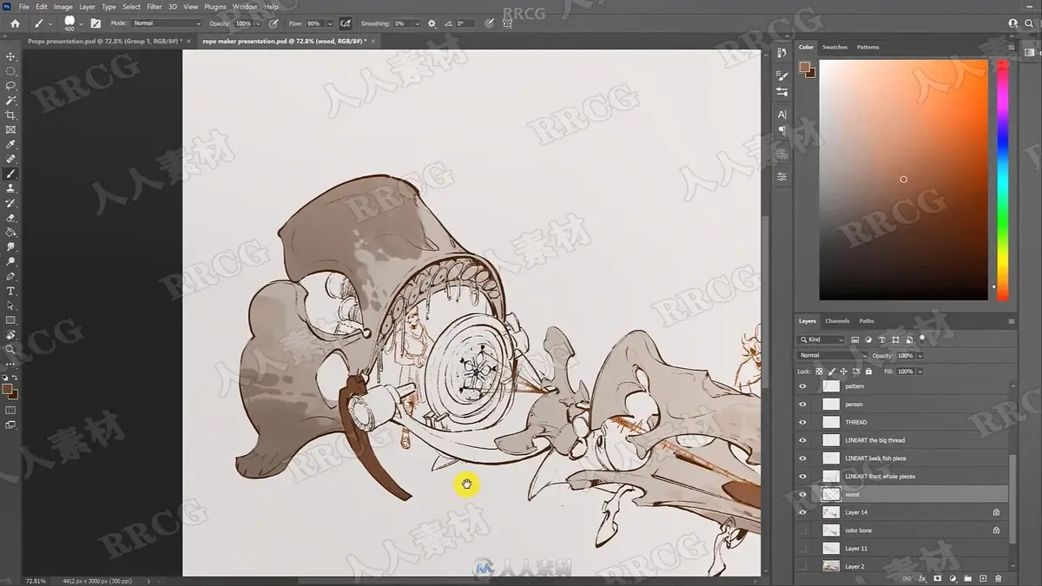Hide the THREAD layer
This screenshot has height=586, width=1042.
pyautogui.click(x=802, y=422)
